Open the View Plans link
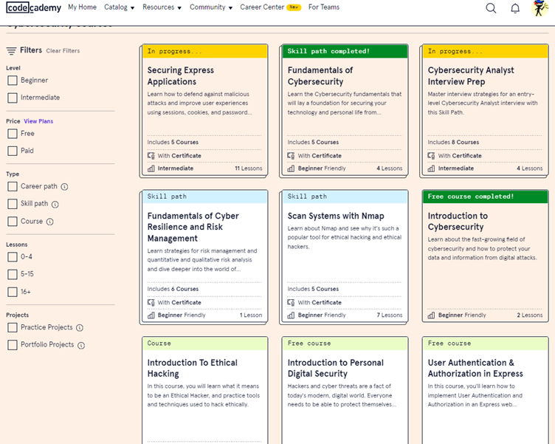The width and height of the screenshot is (555, 444). coord(38,121)
